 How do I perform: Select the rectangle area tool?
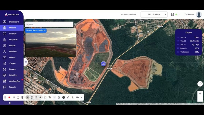(45, 98)
